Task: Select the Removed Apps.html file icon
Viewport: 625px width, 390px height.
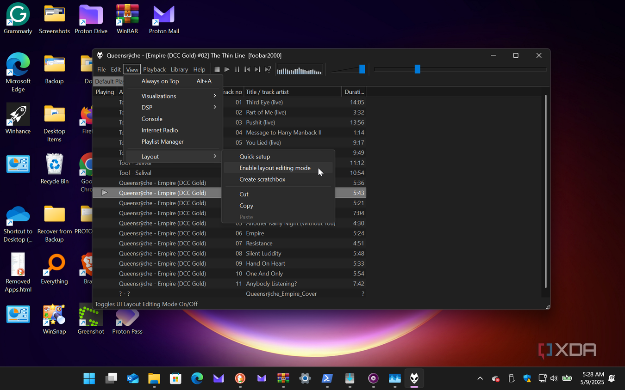Action: coord(18,273)
